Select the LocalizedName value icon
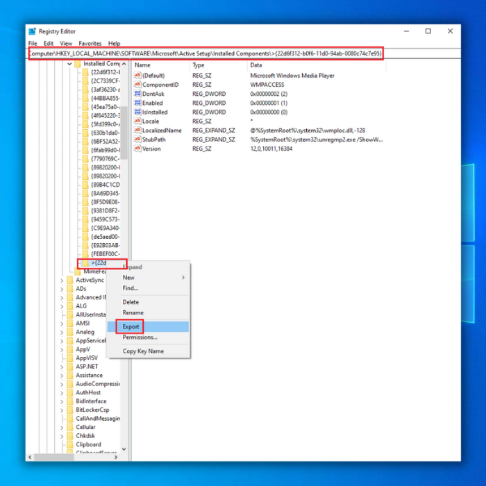The image size is (486, 486). [137, 131]
